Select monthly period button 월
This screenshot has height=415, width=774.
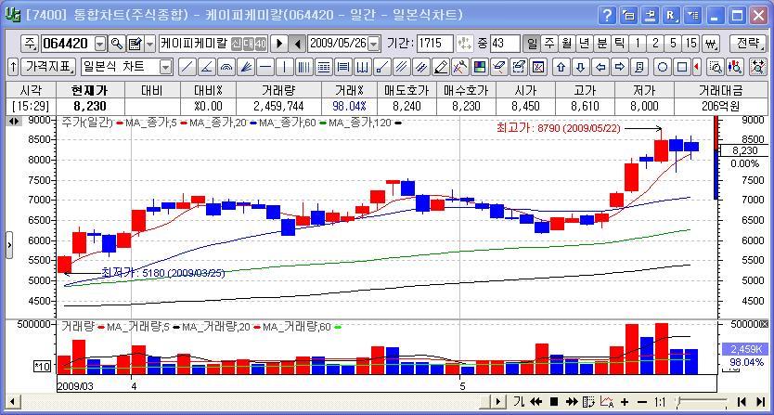point(567,44)
